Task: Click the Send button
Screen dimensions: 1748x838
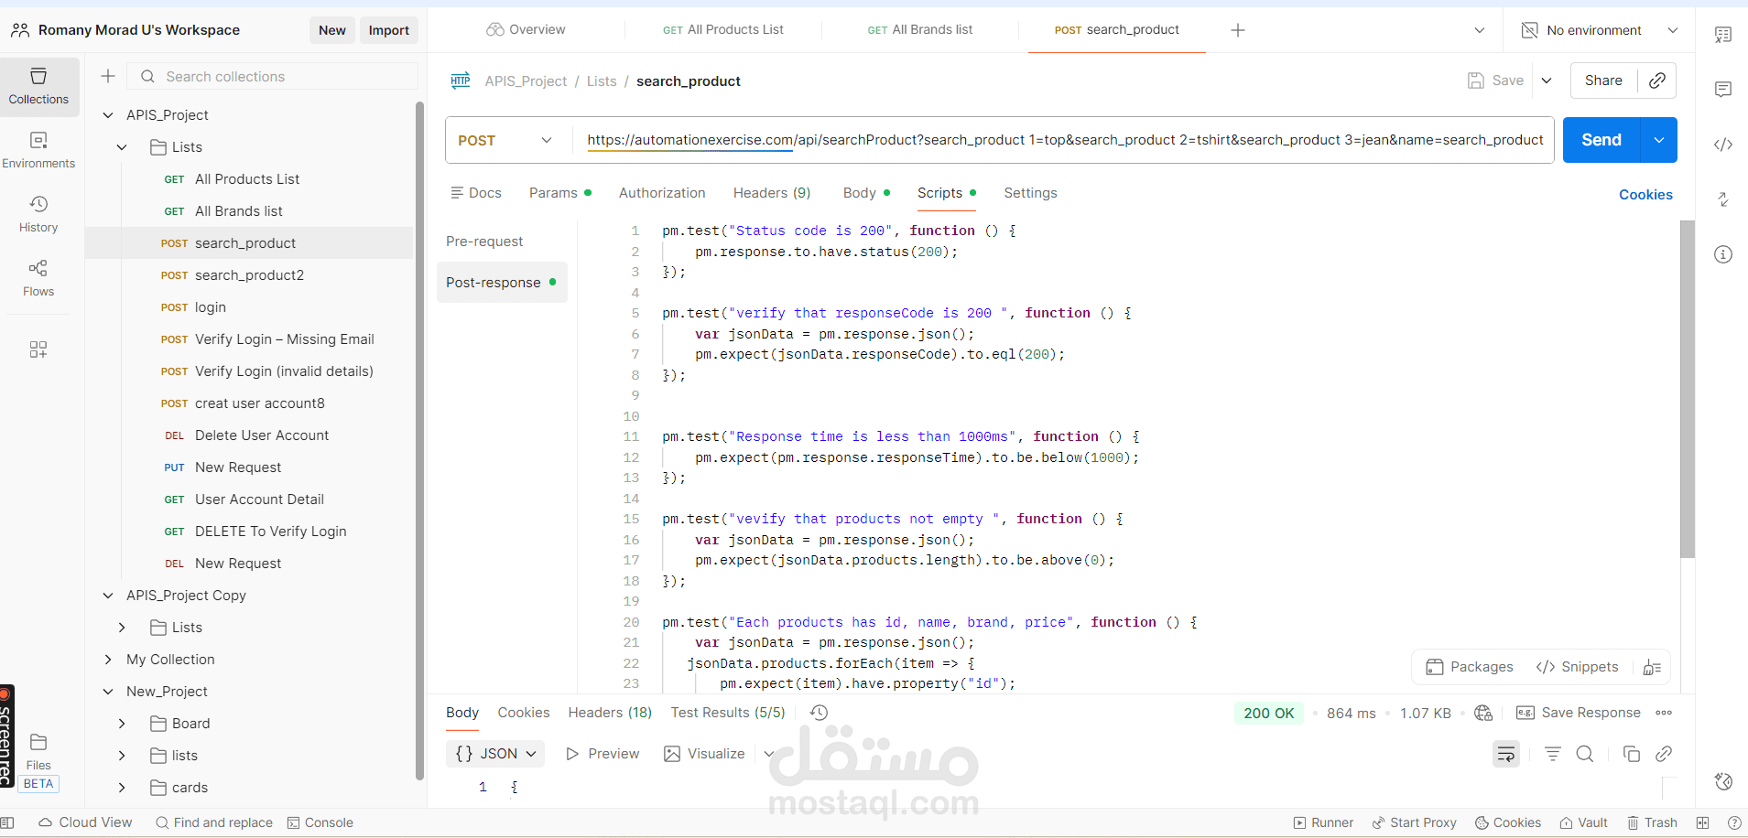Action: [1601, 140]
